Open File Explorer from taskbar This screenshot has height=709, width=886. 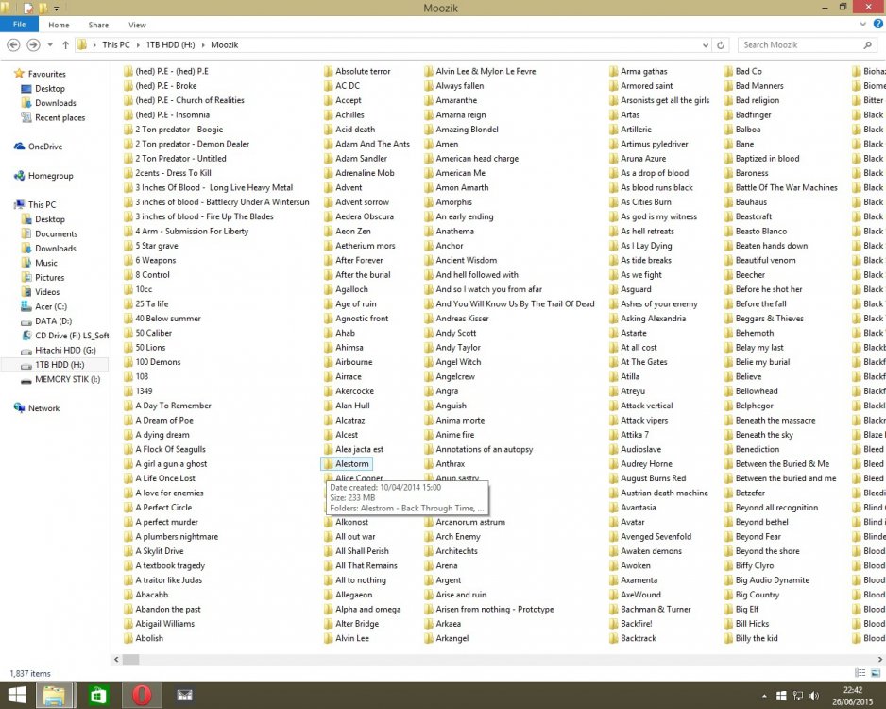[x=55, y=695]
